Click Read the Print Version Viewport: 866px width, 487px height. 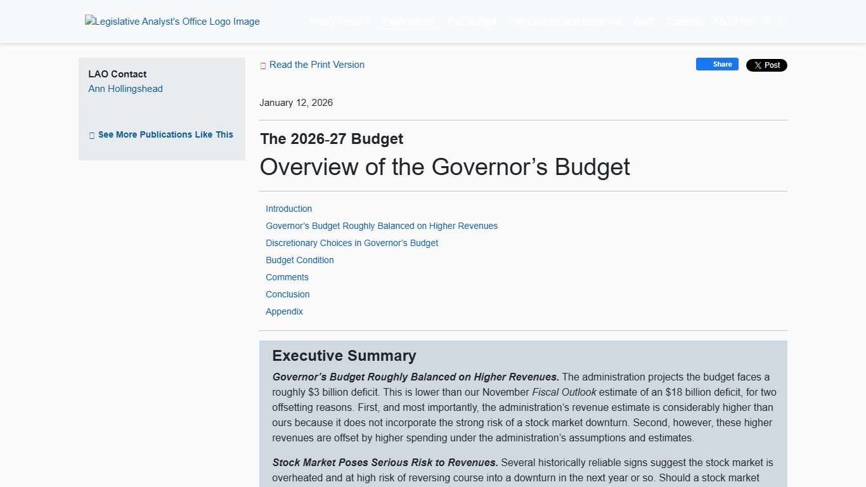pyautogui.click(x=317, y=65)
